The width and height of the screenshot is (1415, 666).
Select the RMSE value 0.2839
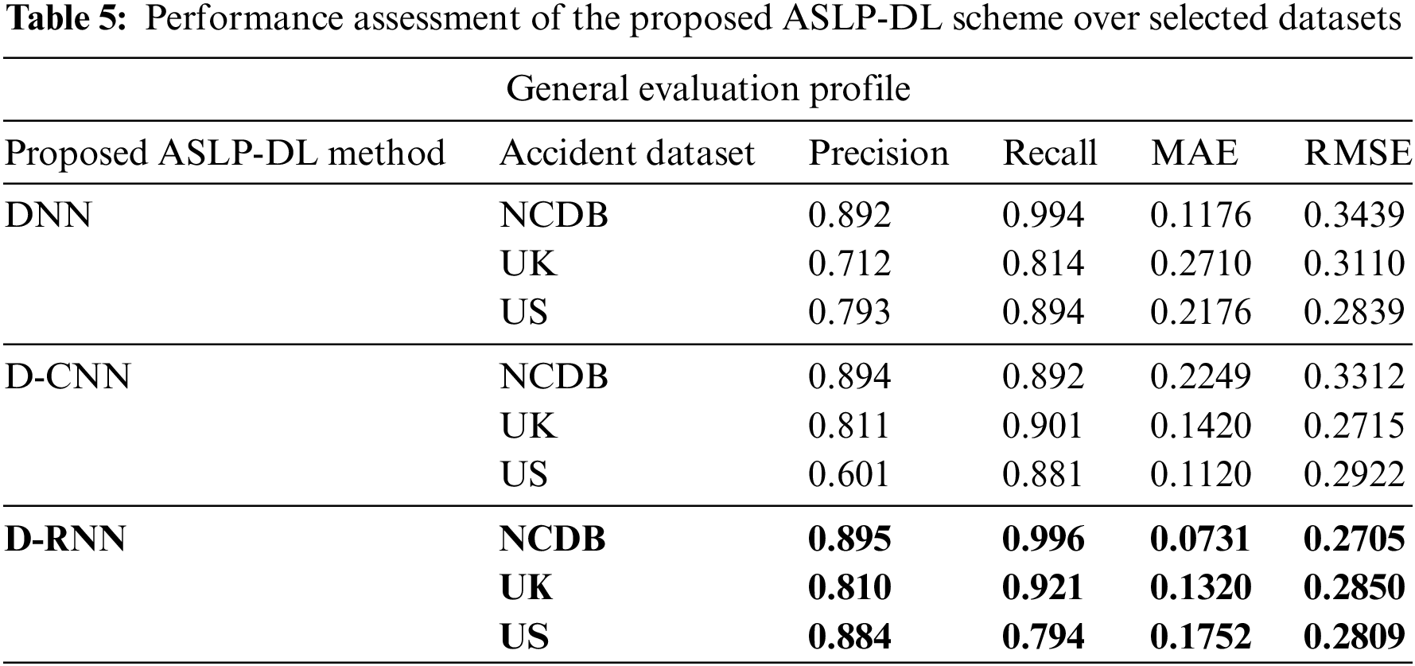[x=1354, y=311]
